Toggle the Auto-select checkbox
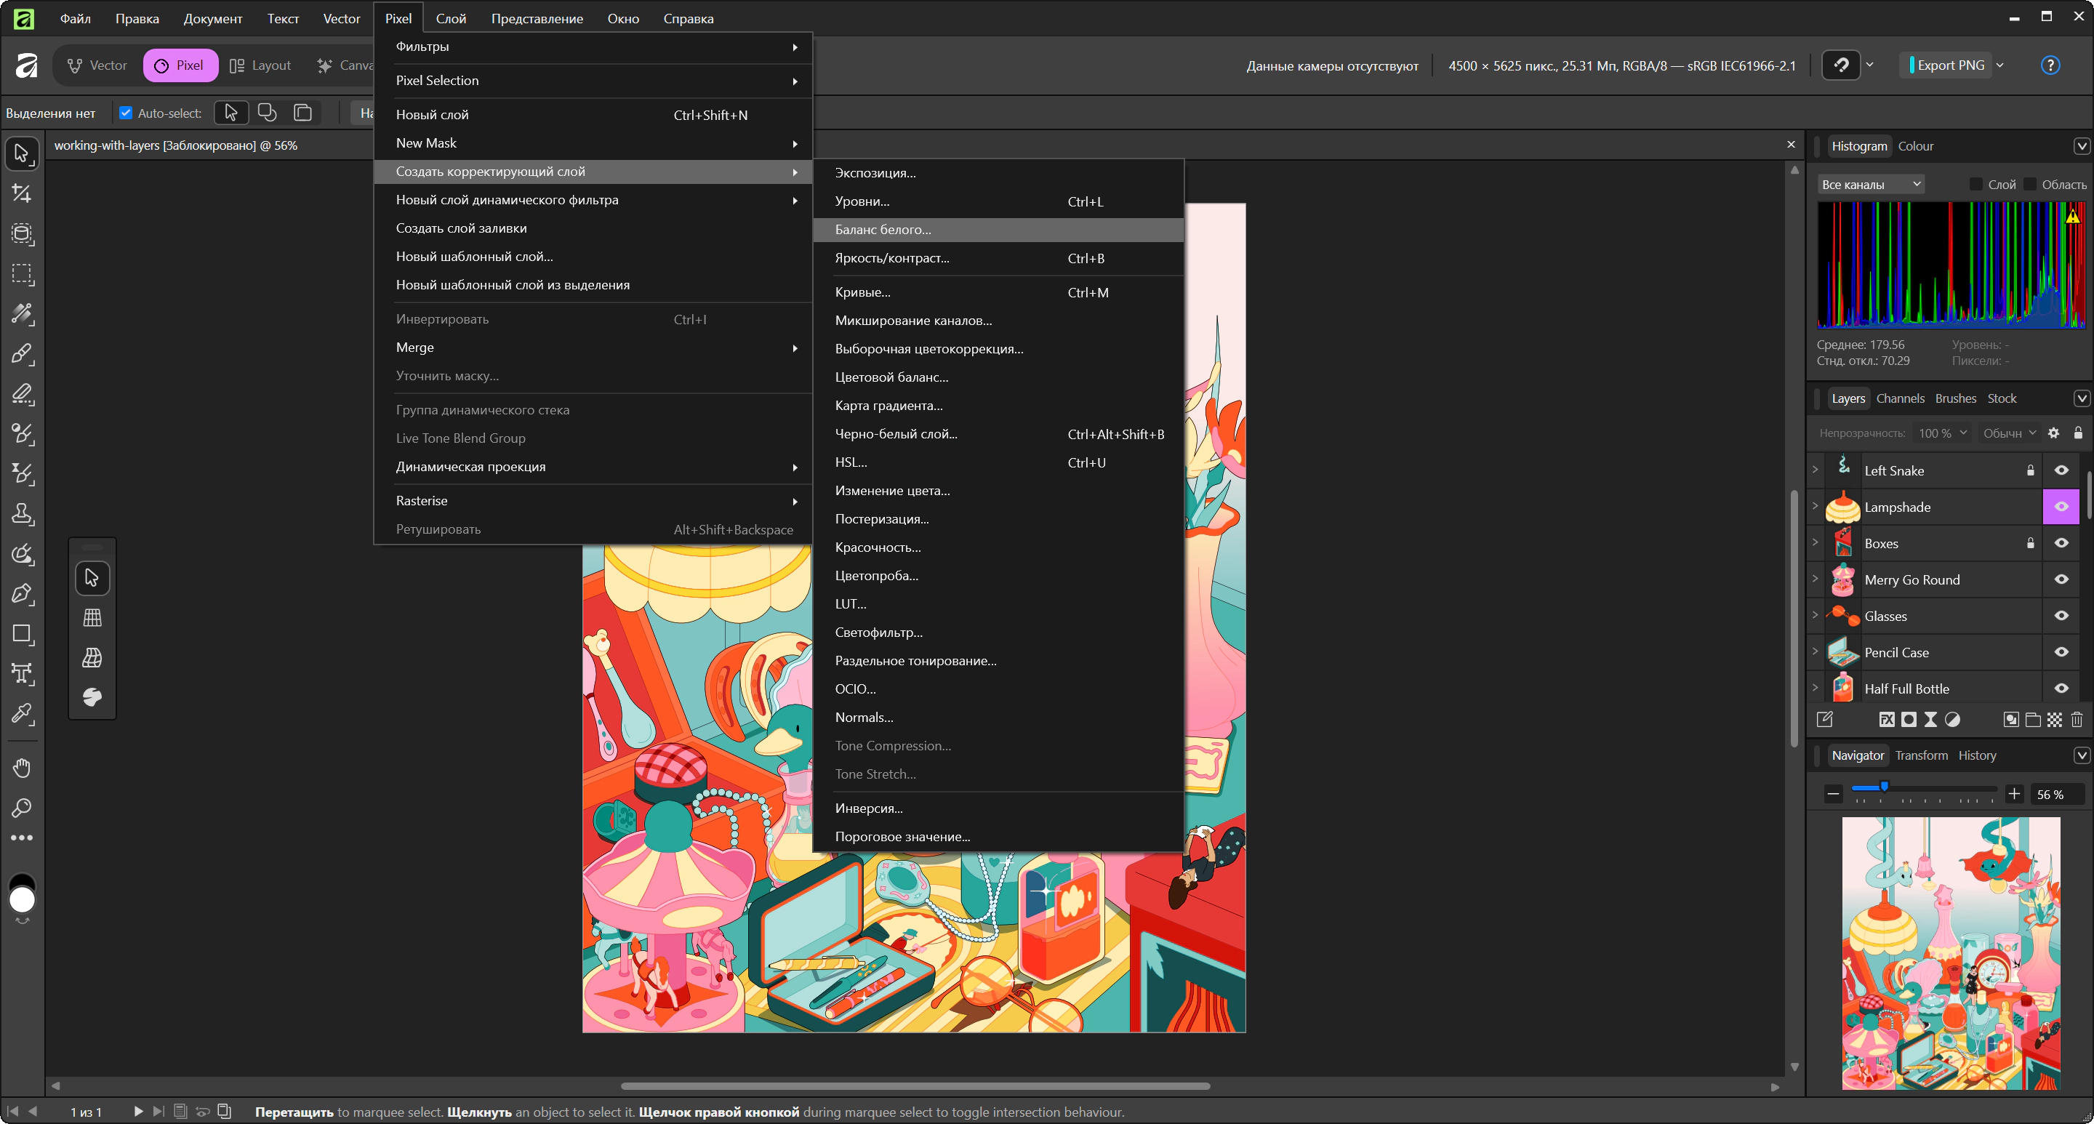The height and width of the screenshot is (1124, 2094). 126,113
